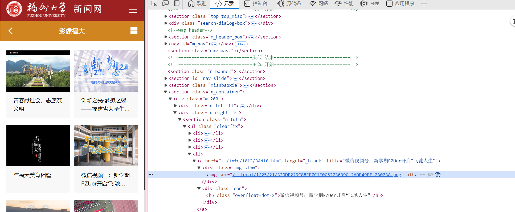
Task: Click the ellipsis badge in n_left fl row
Action: point(242,106)
